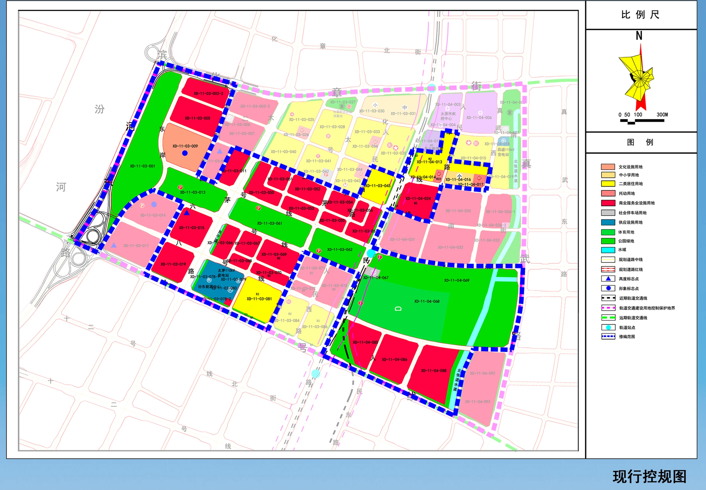Click the green dashed 远期轨道交通线 legend symbol
706x490 pixels.
tap(608, 318)
